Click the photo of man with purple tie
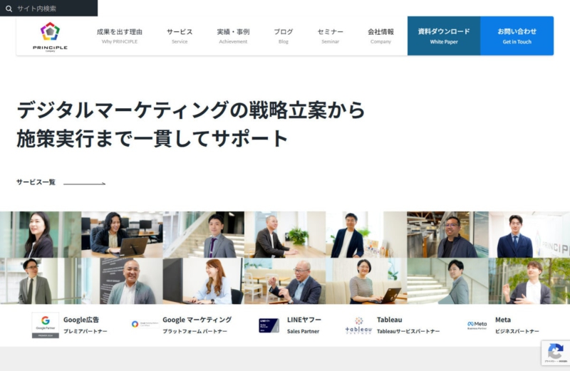 [204, 235]
